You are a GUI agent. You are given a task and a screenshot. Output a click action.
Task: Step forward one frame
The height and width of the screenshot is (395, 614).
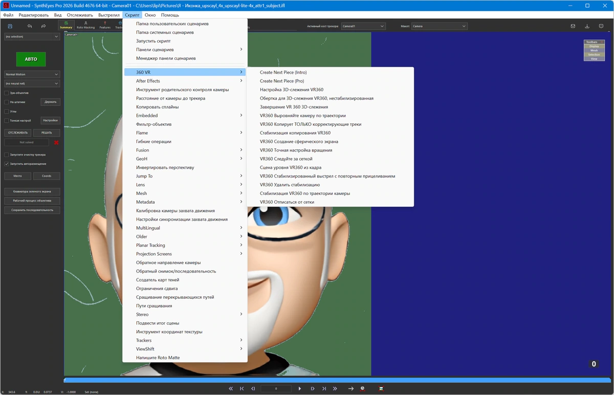[313, 389]
